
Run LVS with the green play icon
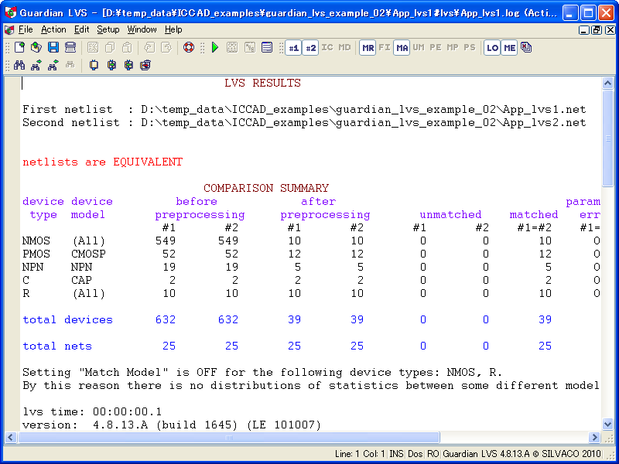215,48
